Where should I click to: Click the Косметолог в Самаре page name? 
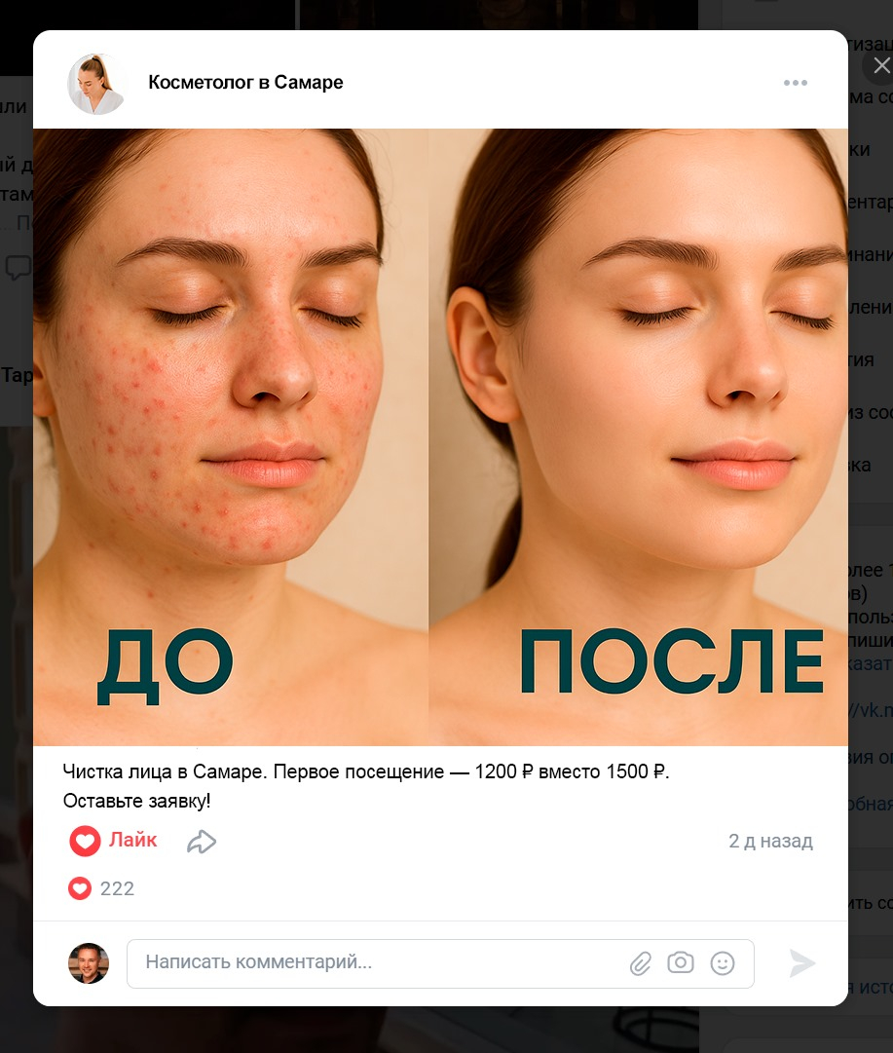(x=245, y=83)
